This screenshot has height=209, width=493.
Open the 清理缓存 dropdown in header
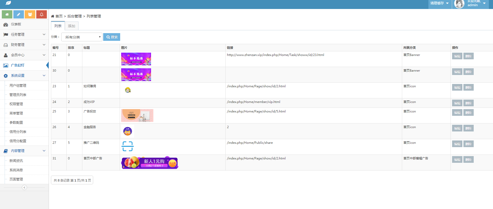[439, 3]
